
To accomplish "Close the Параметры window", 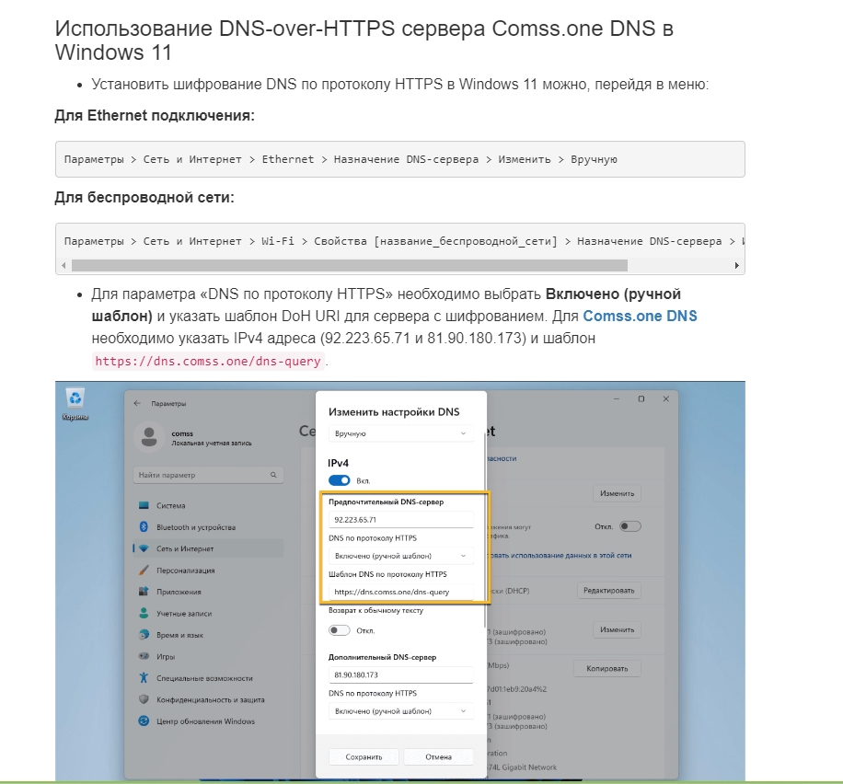I will click(x=665, y=399).
